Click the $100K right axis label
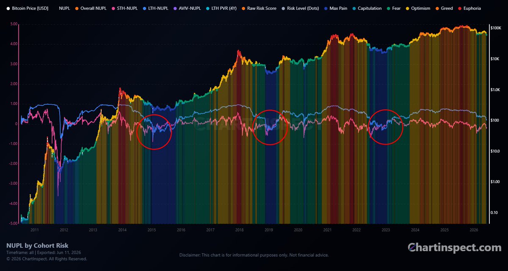 pos(496,28)
